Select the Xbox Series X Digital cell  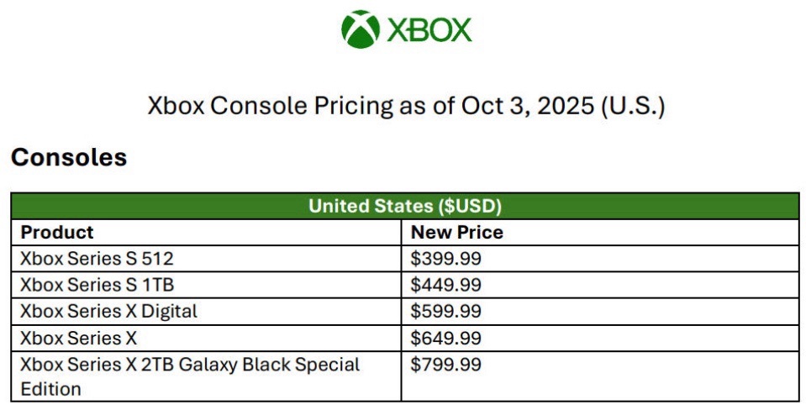click(206, 312)
